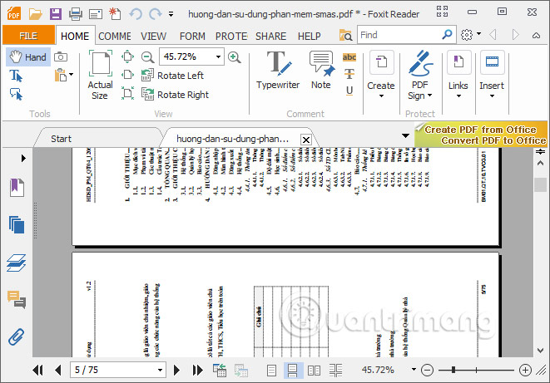550x383 pixels.
Task: Add a Note comment
Action: click(x=321, y=70)
